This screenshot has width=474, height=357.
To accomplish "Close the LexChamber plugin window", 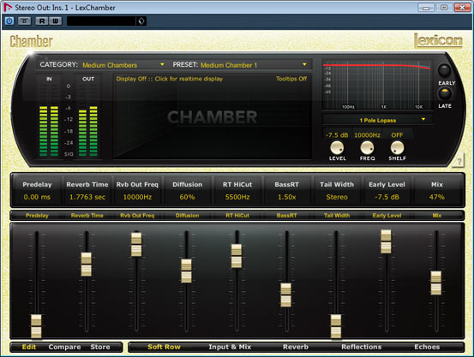I will tap(462, 7).
